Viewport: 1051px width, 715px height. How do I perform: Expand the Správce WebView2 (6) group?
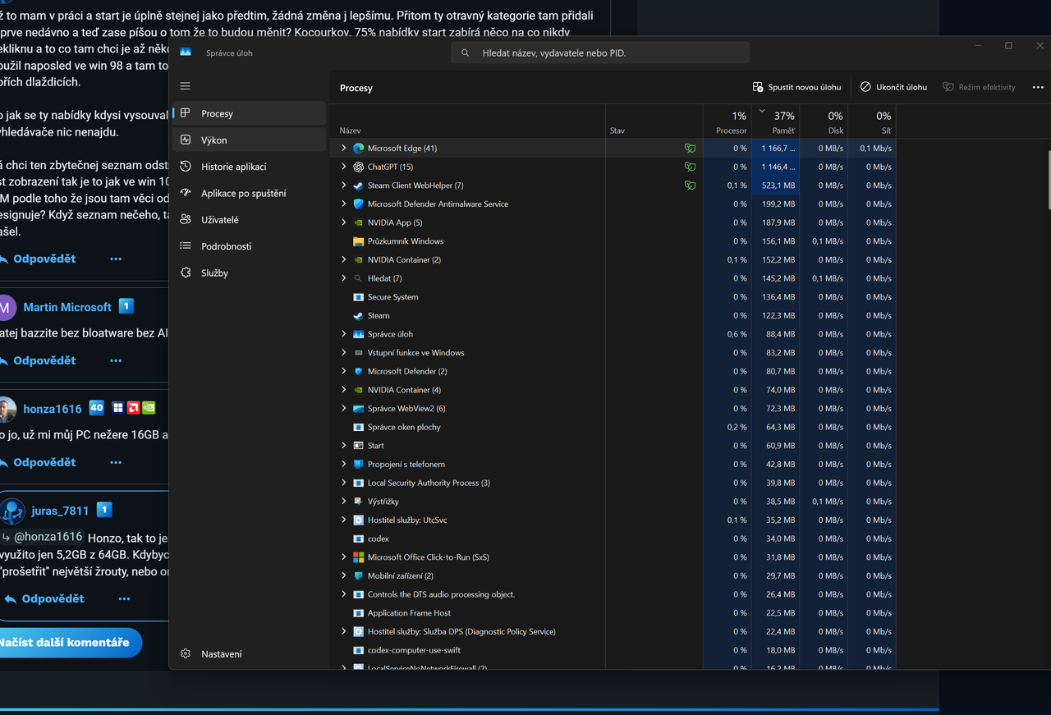[343, 409]
